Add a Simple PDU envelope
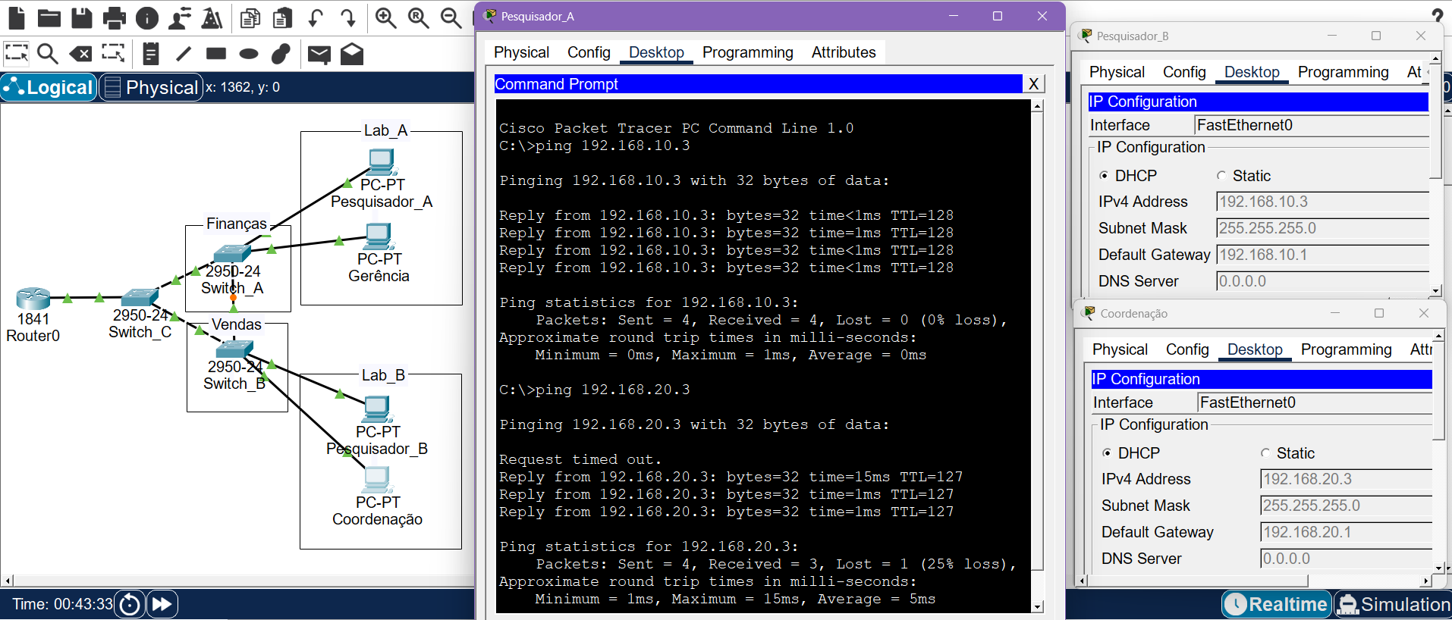 [319, 54]
